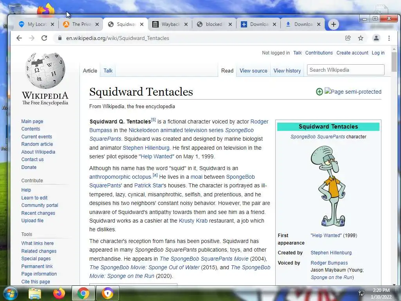The width and height of the screenshot is (401, 301).
Task: Open a new tab with plus button
Action: 334,24
